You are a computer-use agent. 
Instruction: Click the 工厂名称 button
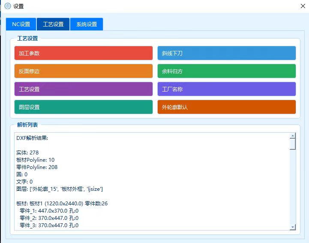pyautogui.click(x=227, y=89)
